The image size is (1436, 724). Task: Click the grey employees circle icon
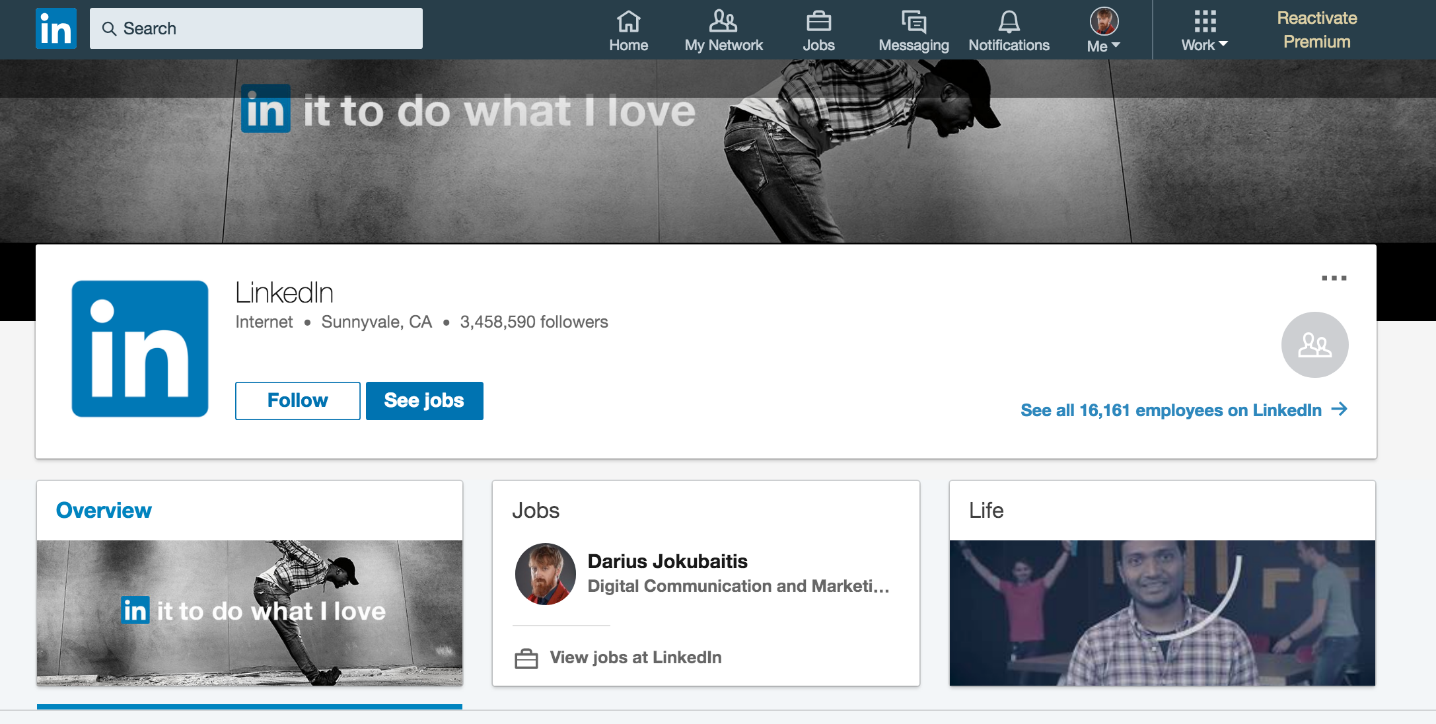1314,345
